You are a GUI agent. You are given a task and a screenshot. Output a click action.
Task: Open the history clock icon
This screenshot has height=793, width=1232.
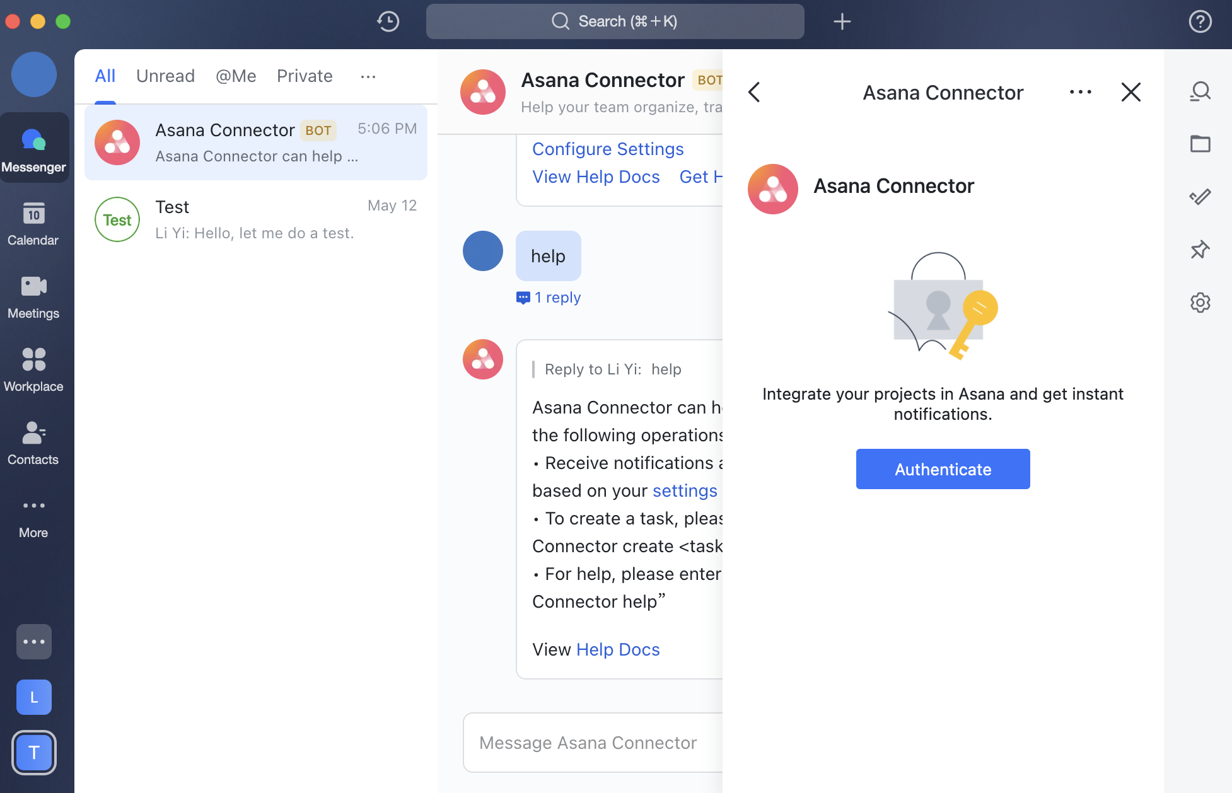point(388,21)
